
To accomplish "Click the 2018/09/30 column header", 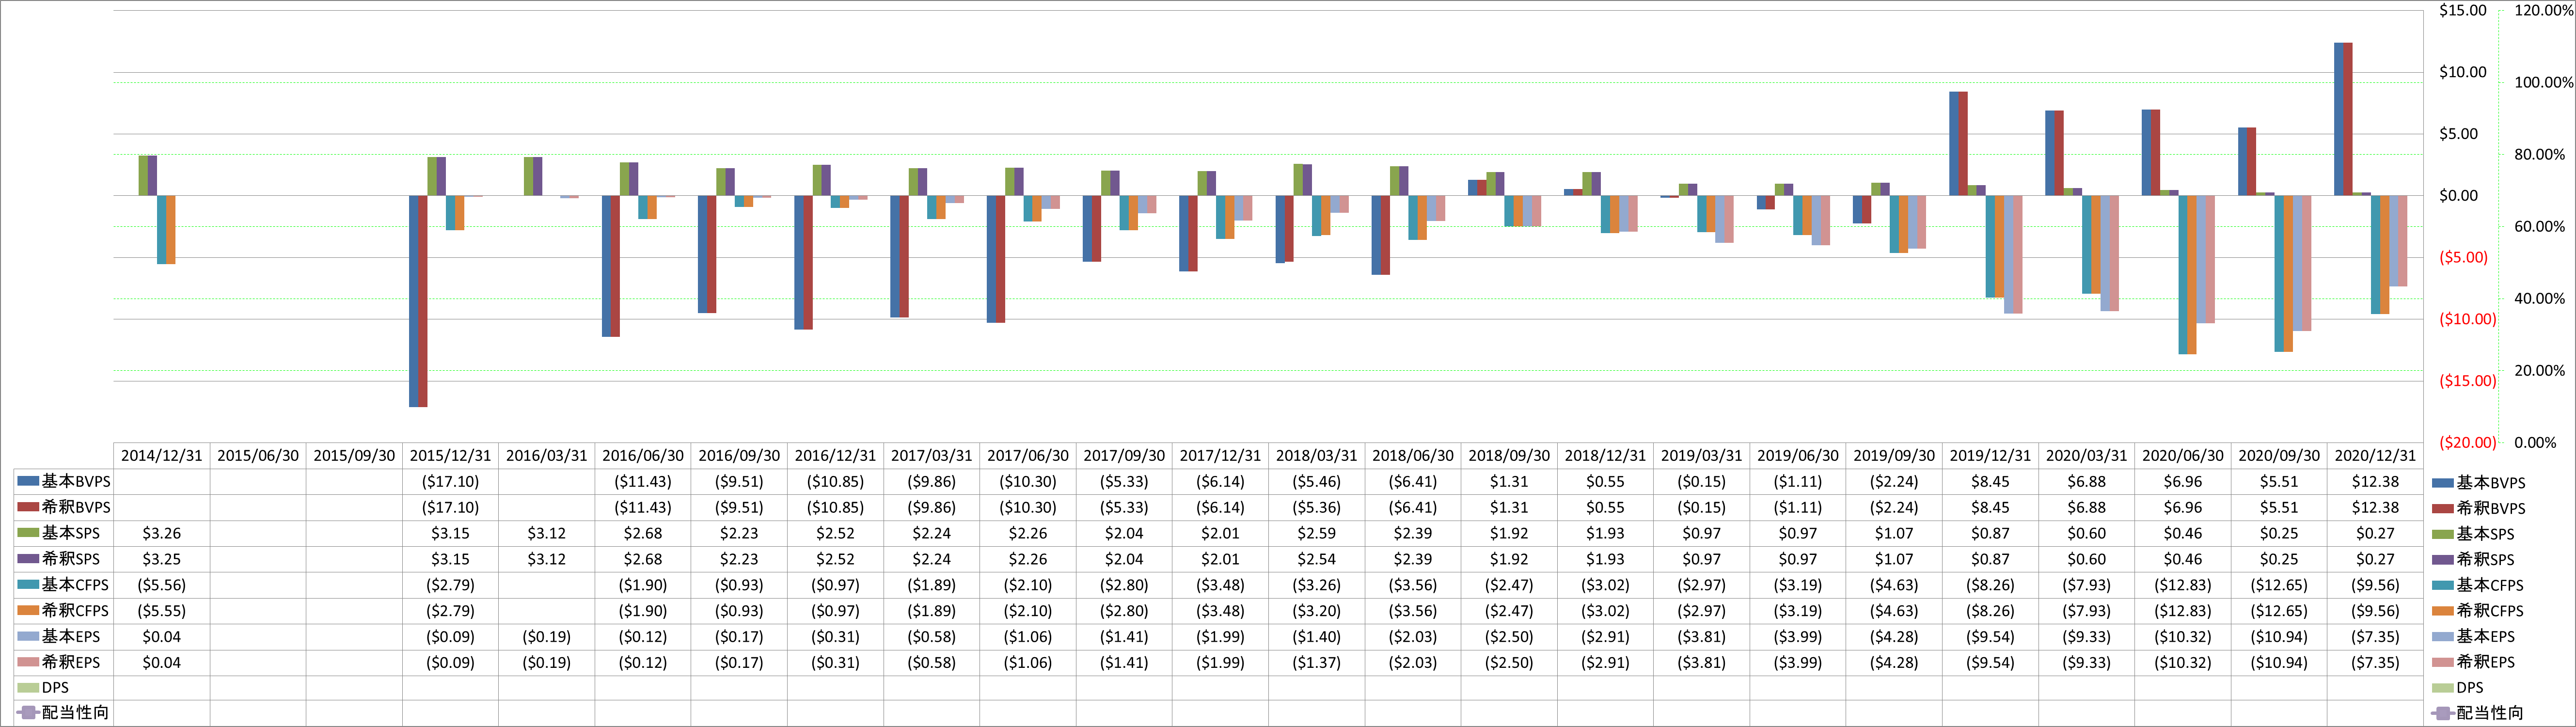I will (1509, 455).
